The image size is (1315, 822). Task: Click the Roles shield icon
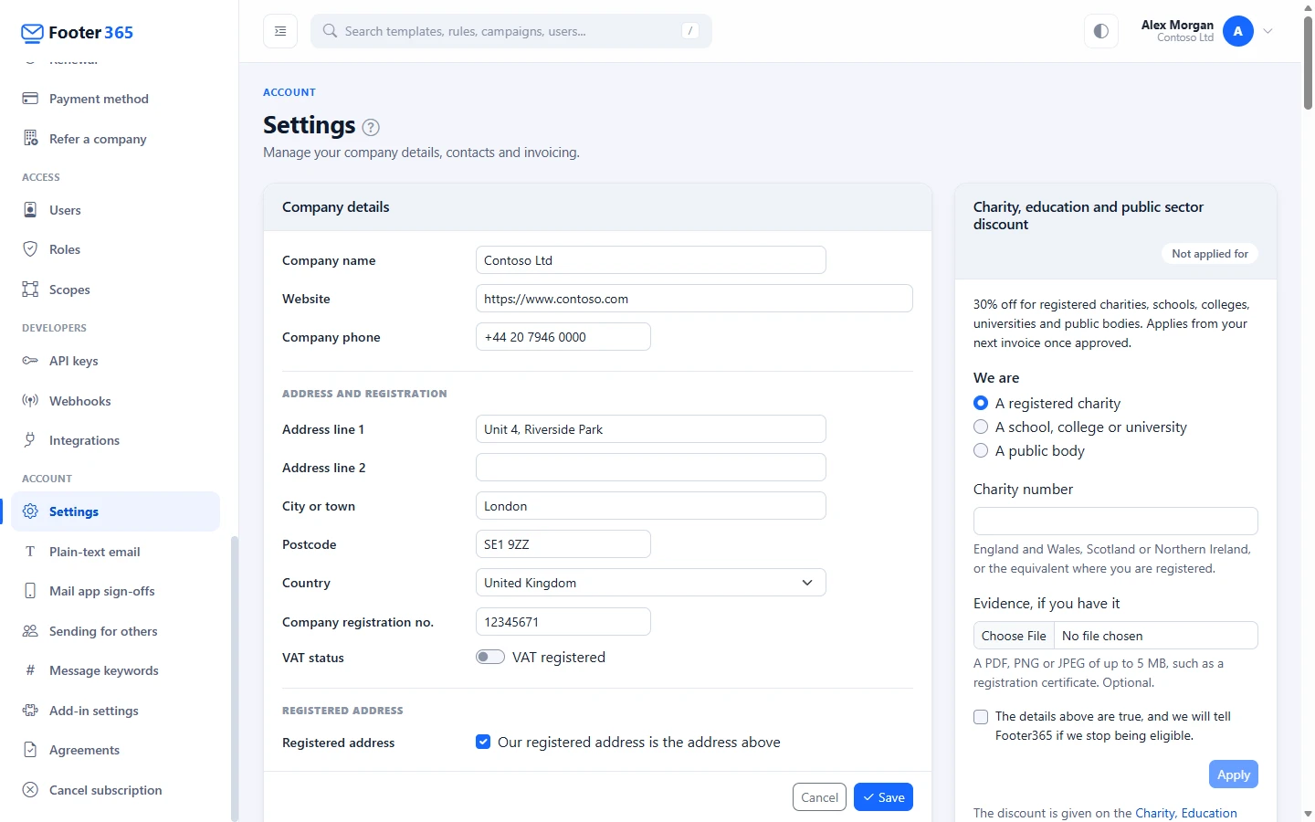(30, 249)
